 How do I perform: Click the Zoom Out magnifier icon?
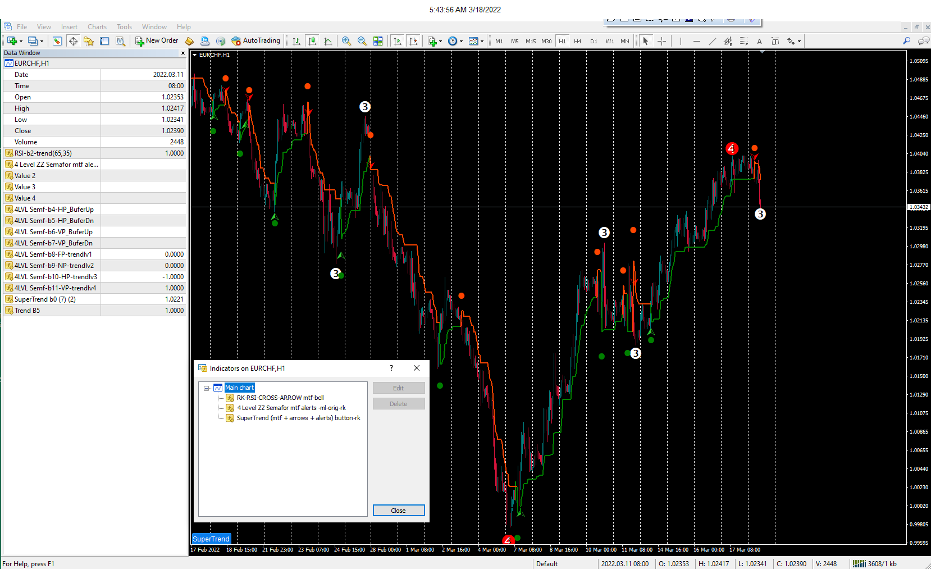click(362, 41)
